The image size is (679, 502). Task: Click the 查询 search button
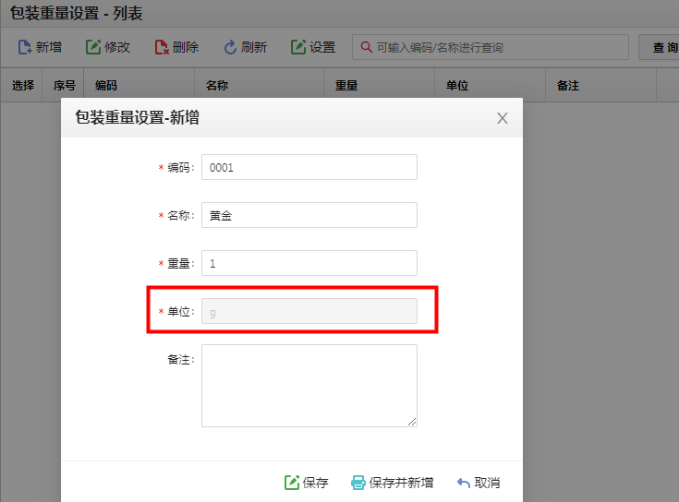click(x=659, y=47)
